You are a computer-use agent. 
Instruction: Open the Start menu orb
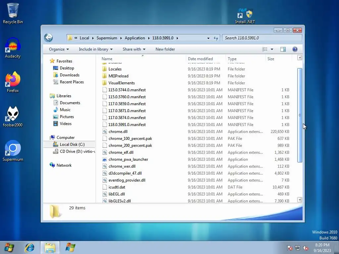click(9, 247)
